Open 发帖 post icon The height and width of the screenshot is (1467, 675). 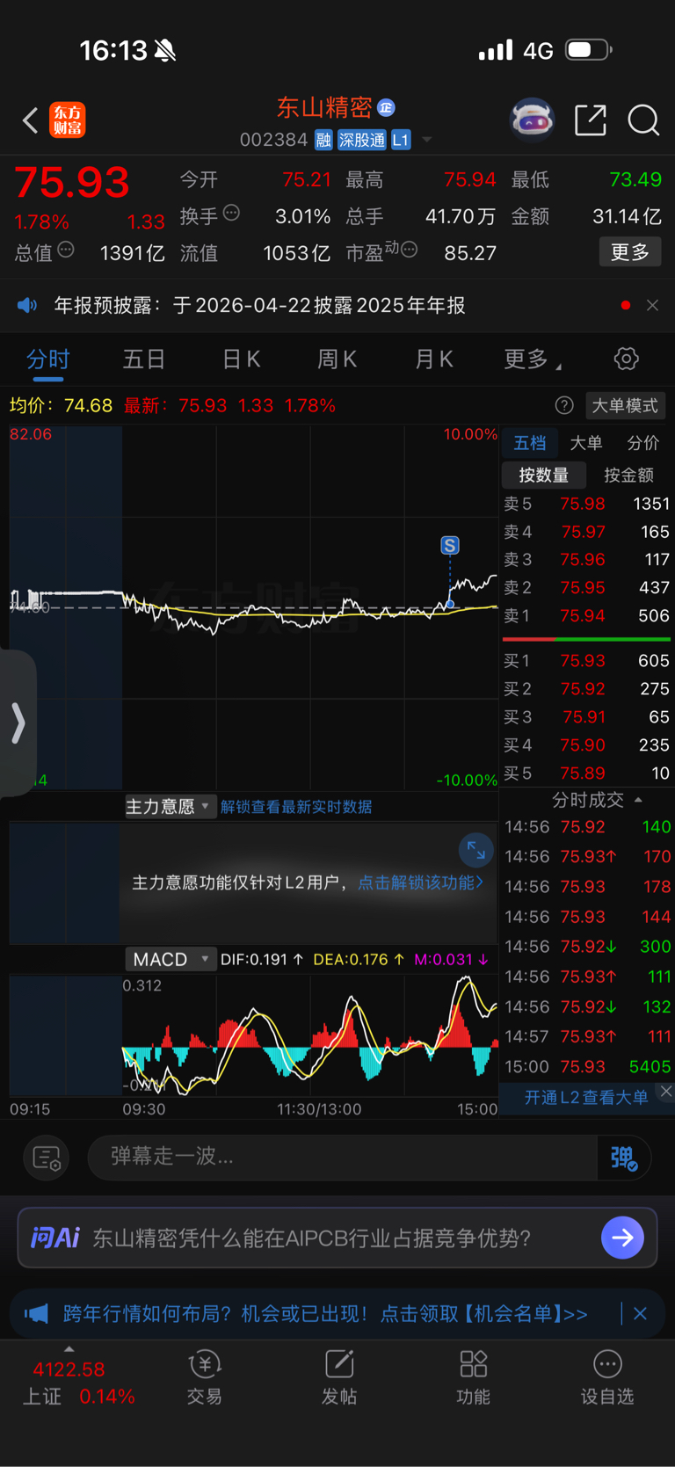(x=339, y=1377)
